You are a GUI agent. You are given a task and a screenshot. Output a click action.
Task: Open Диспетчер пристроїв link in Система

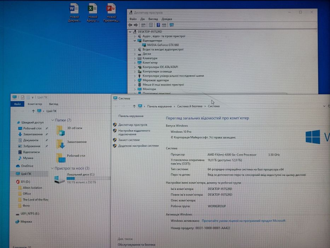133,125
